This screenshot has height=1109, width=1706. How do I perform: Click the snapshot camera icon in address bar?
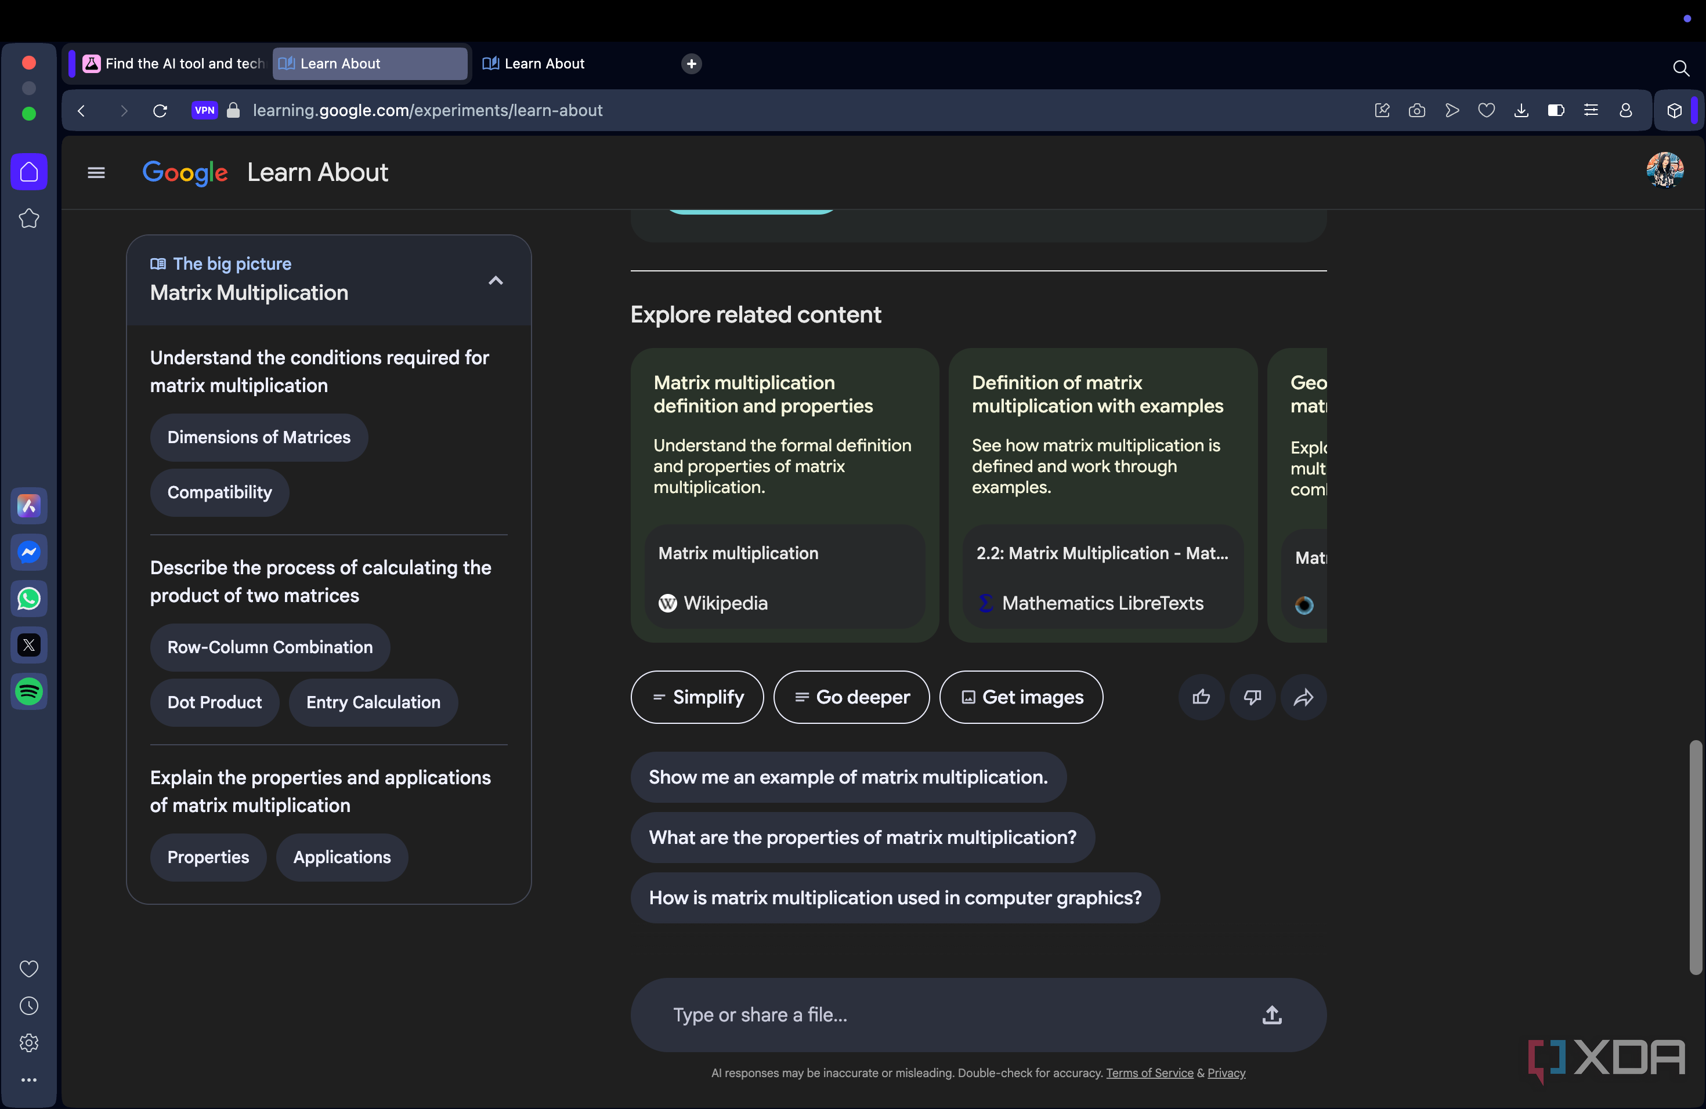click(x=1416, y=110)
